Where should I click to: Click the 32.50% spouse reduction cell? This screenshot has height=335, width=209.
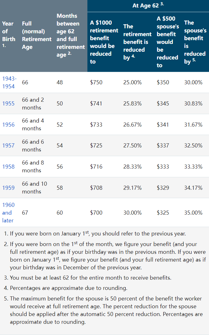coord(193,146)
